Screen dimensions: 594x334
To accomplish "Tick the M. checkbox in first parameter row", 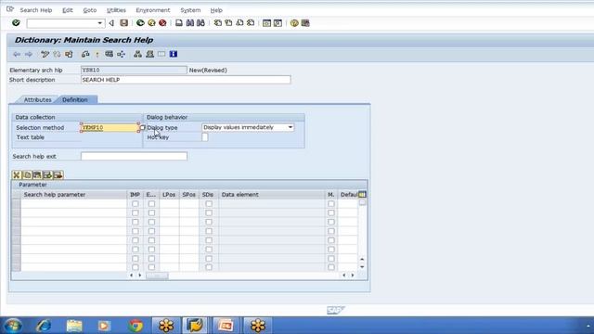I will (331, 204).
